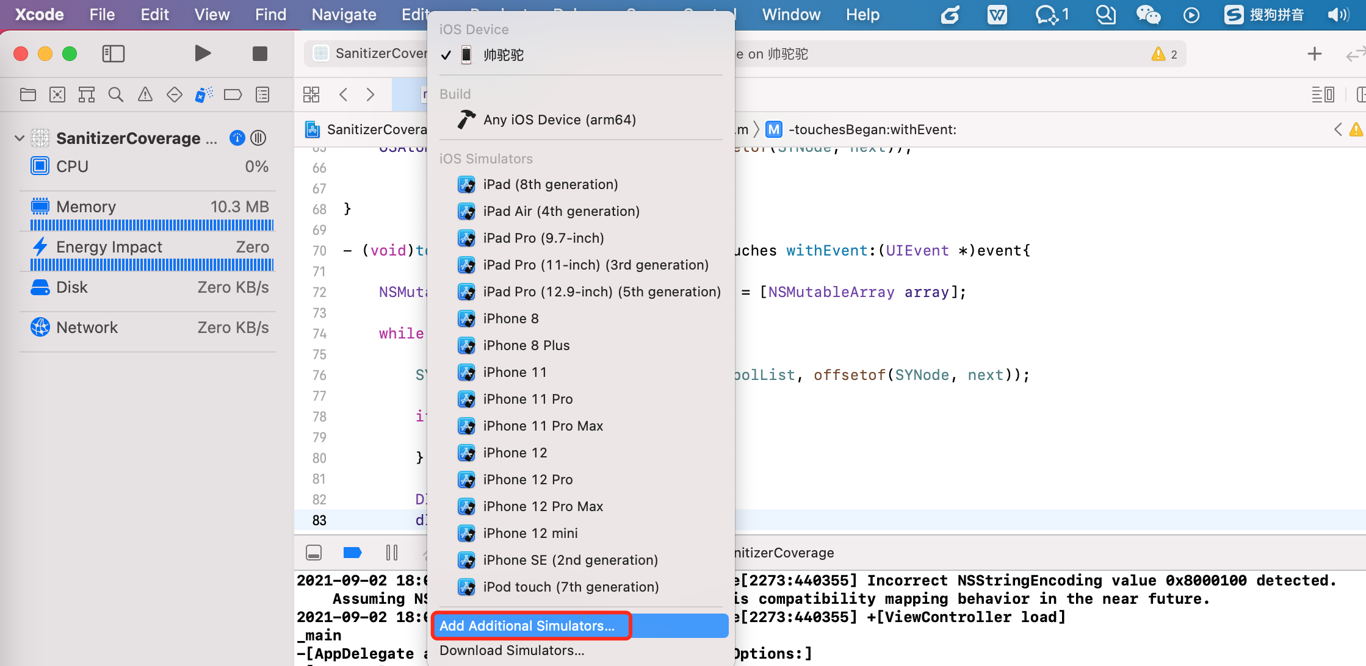Go forward in editor history
Viewport: 1366px width, 666px height.
pyautogui.click(x=370, y=95)
